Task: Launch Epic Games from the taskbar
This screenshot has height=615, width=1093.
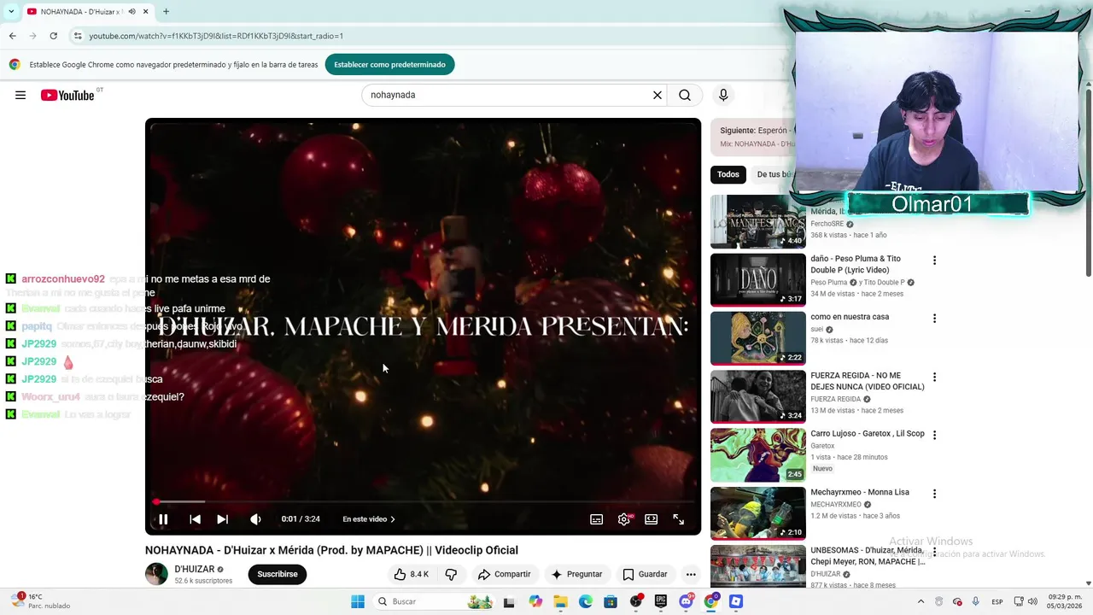Action: coord(660,601)
